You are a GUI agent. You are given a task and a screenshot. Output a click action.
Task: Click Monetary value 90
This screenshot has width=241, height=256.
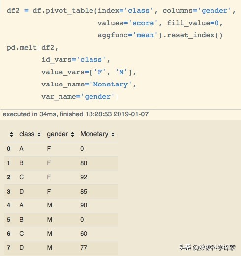(84, 205)
